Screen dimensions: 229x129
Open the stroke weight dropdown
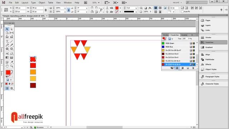[136, 8]
